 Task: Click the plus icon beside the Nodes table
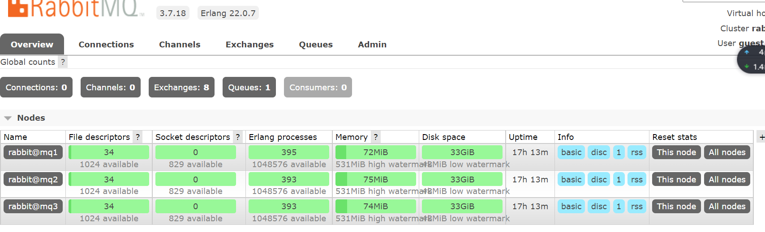click(x=761, y=137)
